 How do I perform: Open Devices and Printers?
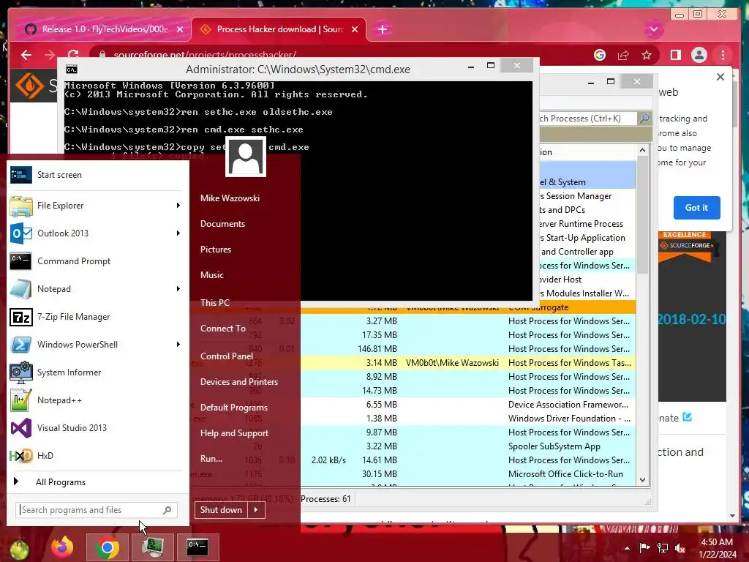239,382
